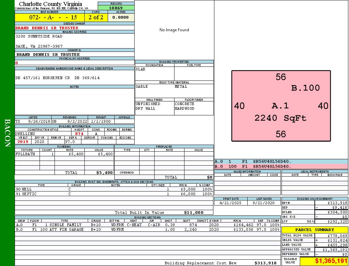The width and height of the screenshot is (349, 266).
Task: Select the red deeded owner name
Action: coord(47,28)
